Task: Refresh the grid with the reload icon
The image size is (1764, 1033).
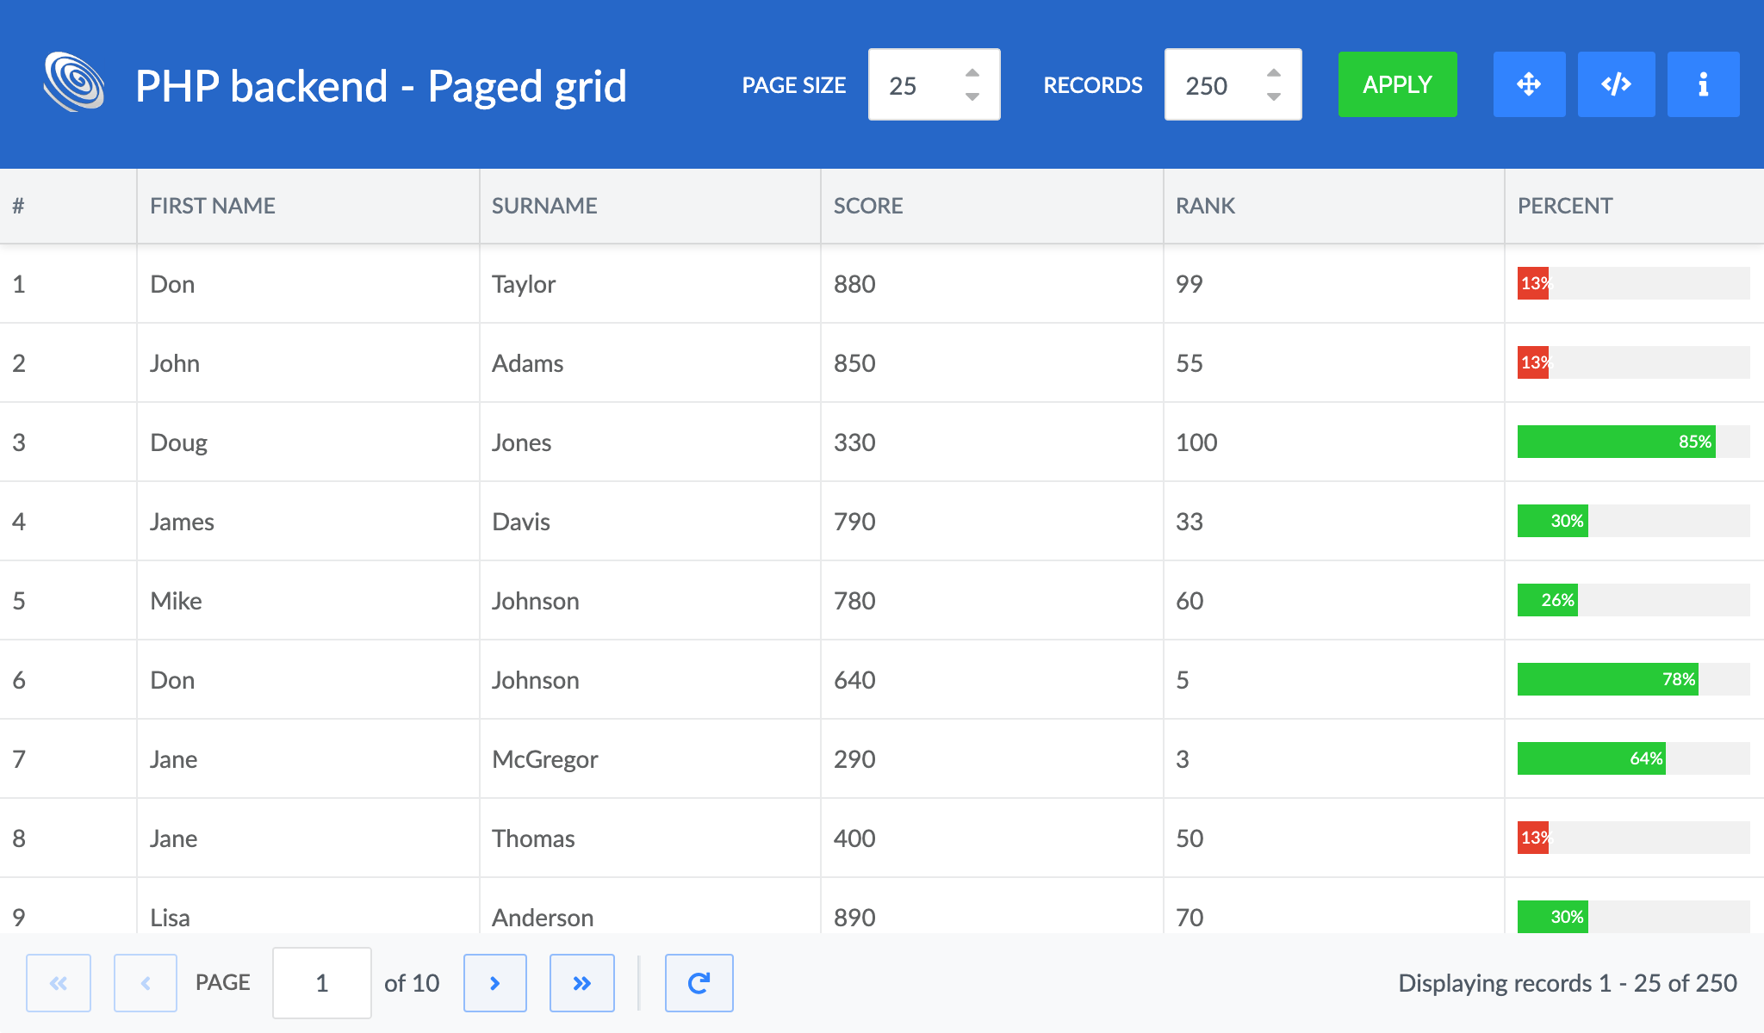Action: 699,982
